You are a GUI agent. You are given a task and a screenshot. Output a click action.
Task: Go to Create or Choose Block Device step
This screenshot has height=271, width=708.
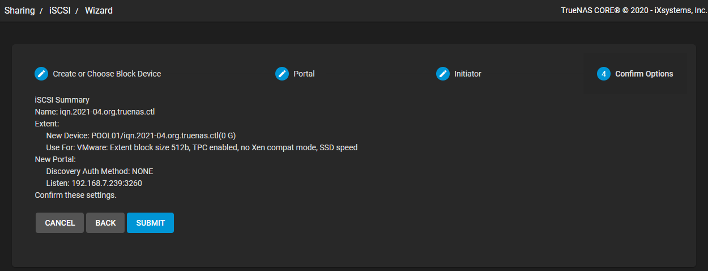(x=107, y=74)
